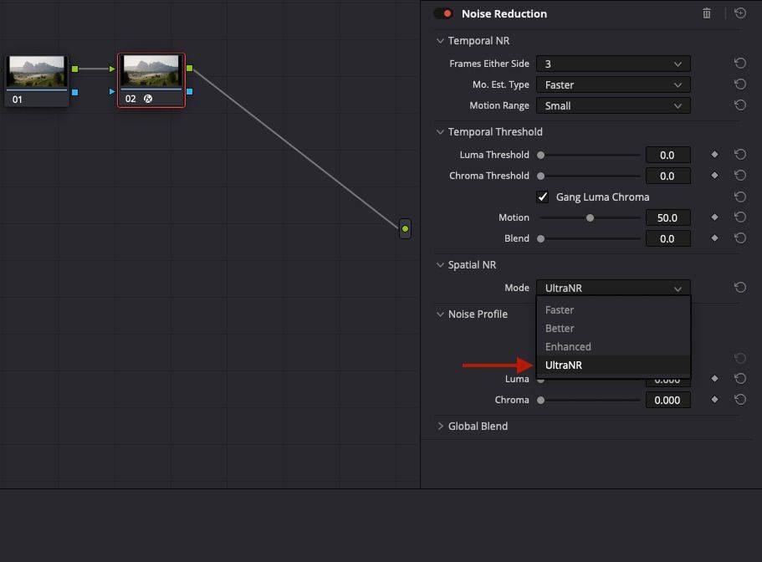Click the Motion slider handle

[x=589, y=217]
